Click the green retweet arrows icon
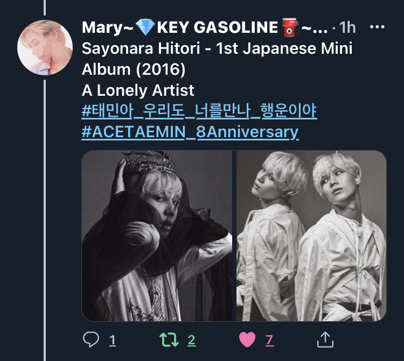The image size is (404, 361). coord(169,339)
